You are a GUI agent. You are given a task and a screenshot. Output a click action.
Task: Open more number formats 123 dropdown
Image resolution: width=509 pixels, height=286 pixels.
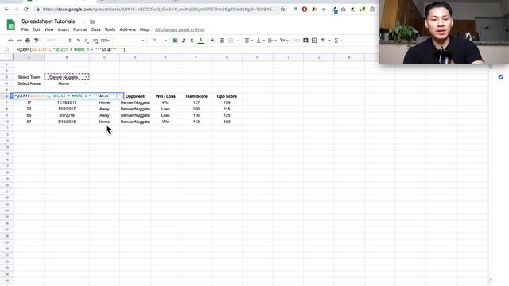tap(105, 41)
